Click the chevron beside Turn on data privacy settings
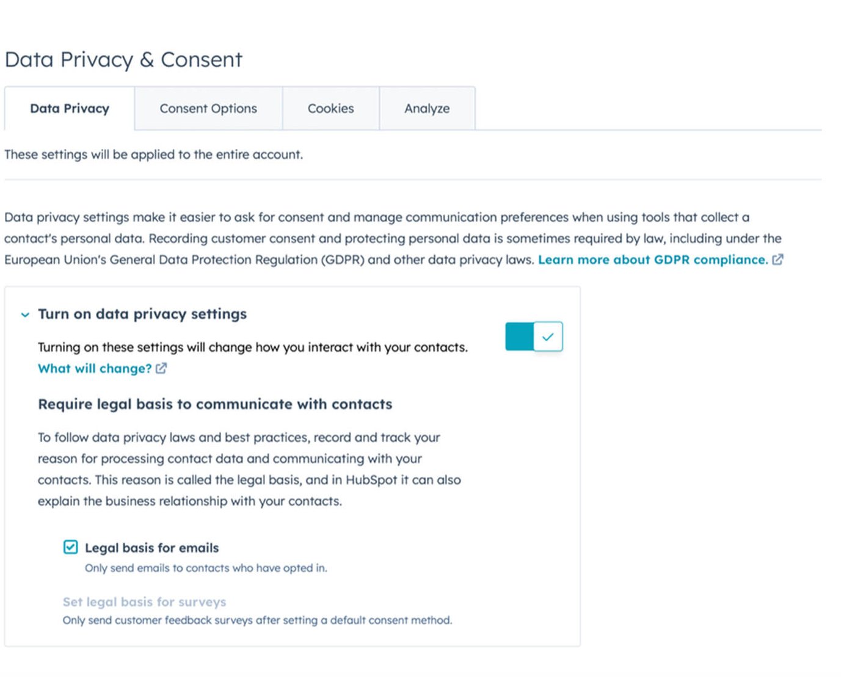841x699 pixels. click(x=24, y=315)
